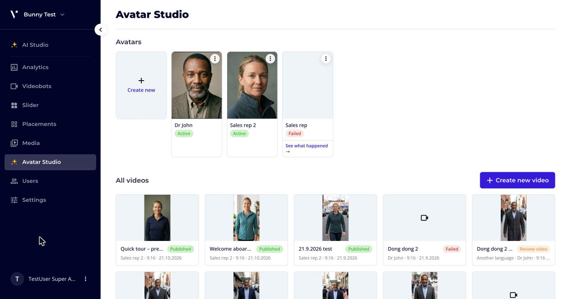The width and height of the screenshot is (570, 299).
Task: Click the Create new video button
Action: pos(517,180)
